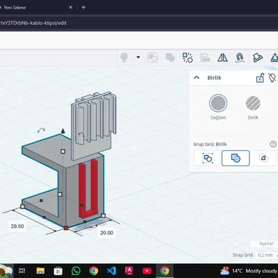Toggle the light bulb visibility icon in toolbar
Viewport: 278px width, 278px height.
click(124, 57)
